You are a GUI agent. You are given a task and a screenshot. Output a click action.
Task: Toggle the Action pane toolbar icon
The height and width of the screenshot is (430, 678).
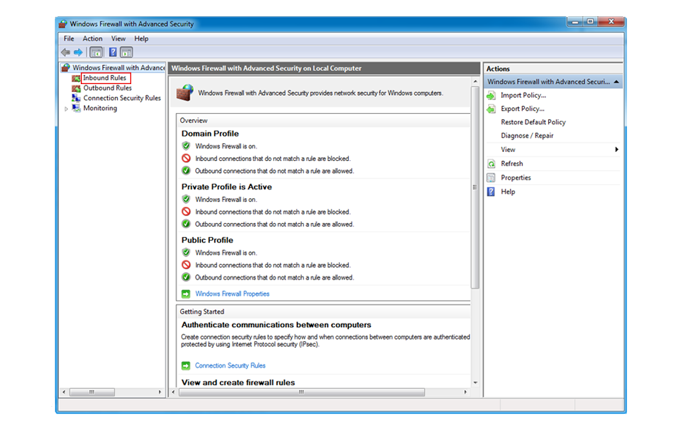126,52
